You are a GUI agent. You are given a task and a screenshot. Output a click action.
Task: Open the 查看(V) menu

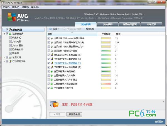pyautogui.click(x=16, y=7)
